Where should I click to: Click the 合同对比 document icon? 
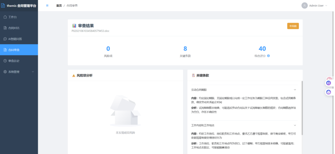(5, 28)
